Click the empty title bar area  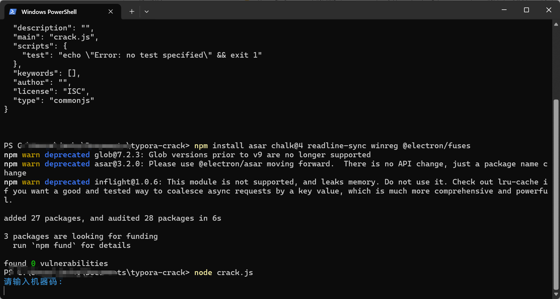coord(324,10)
